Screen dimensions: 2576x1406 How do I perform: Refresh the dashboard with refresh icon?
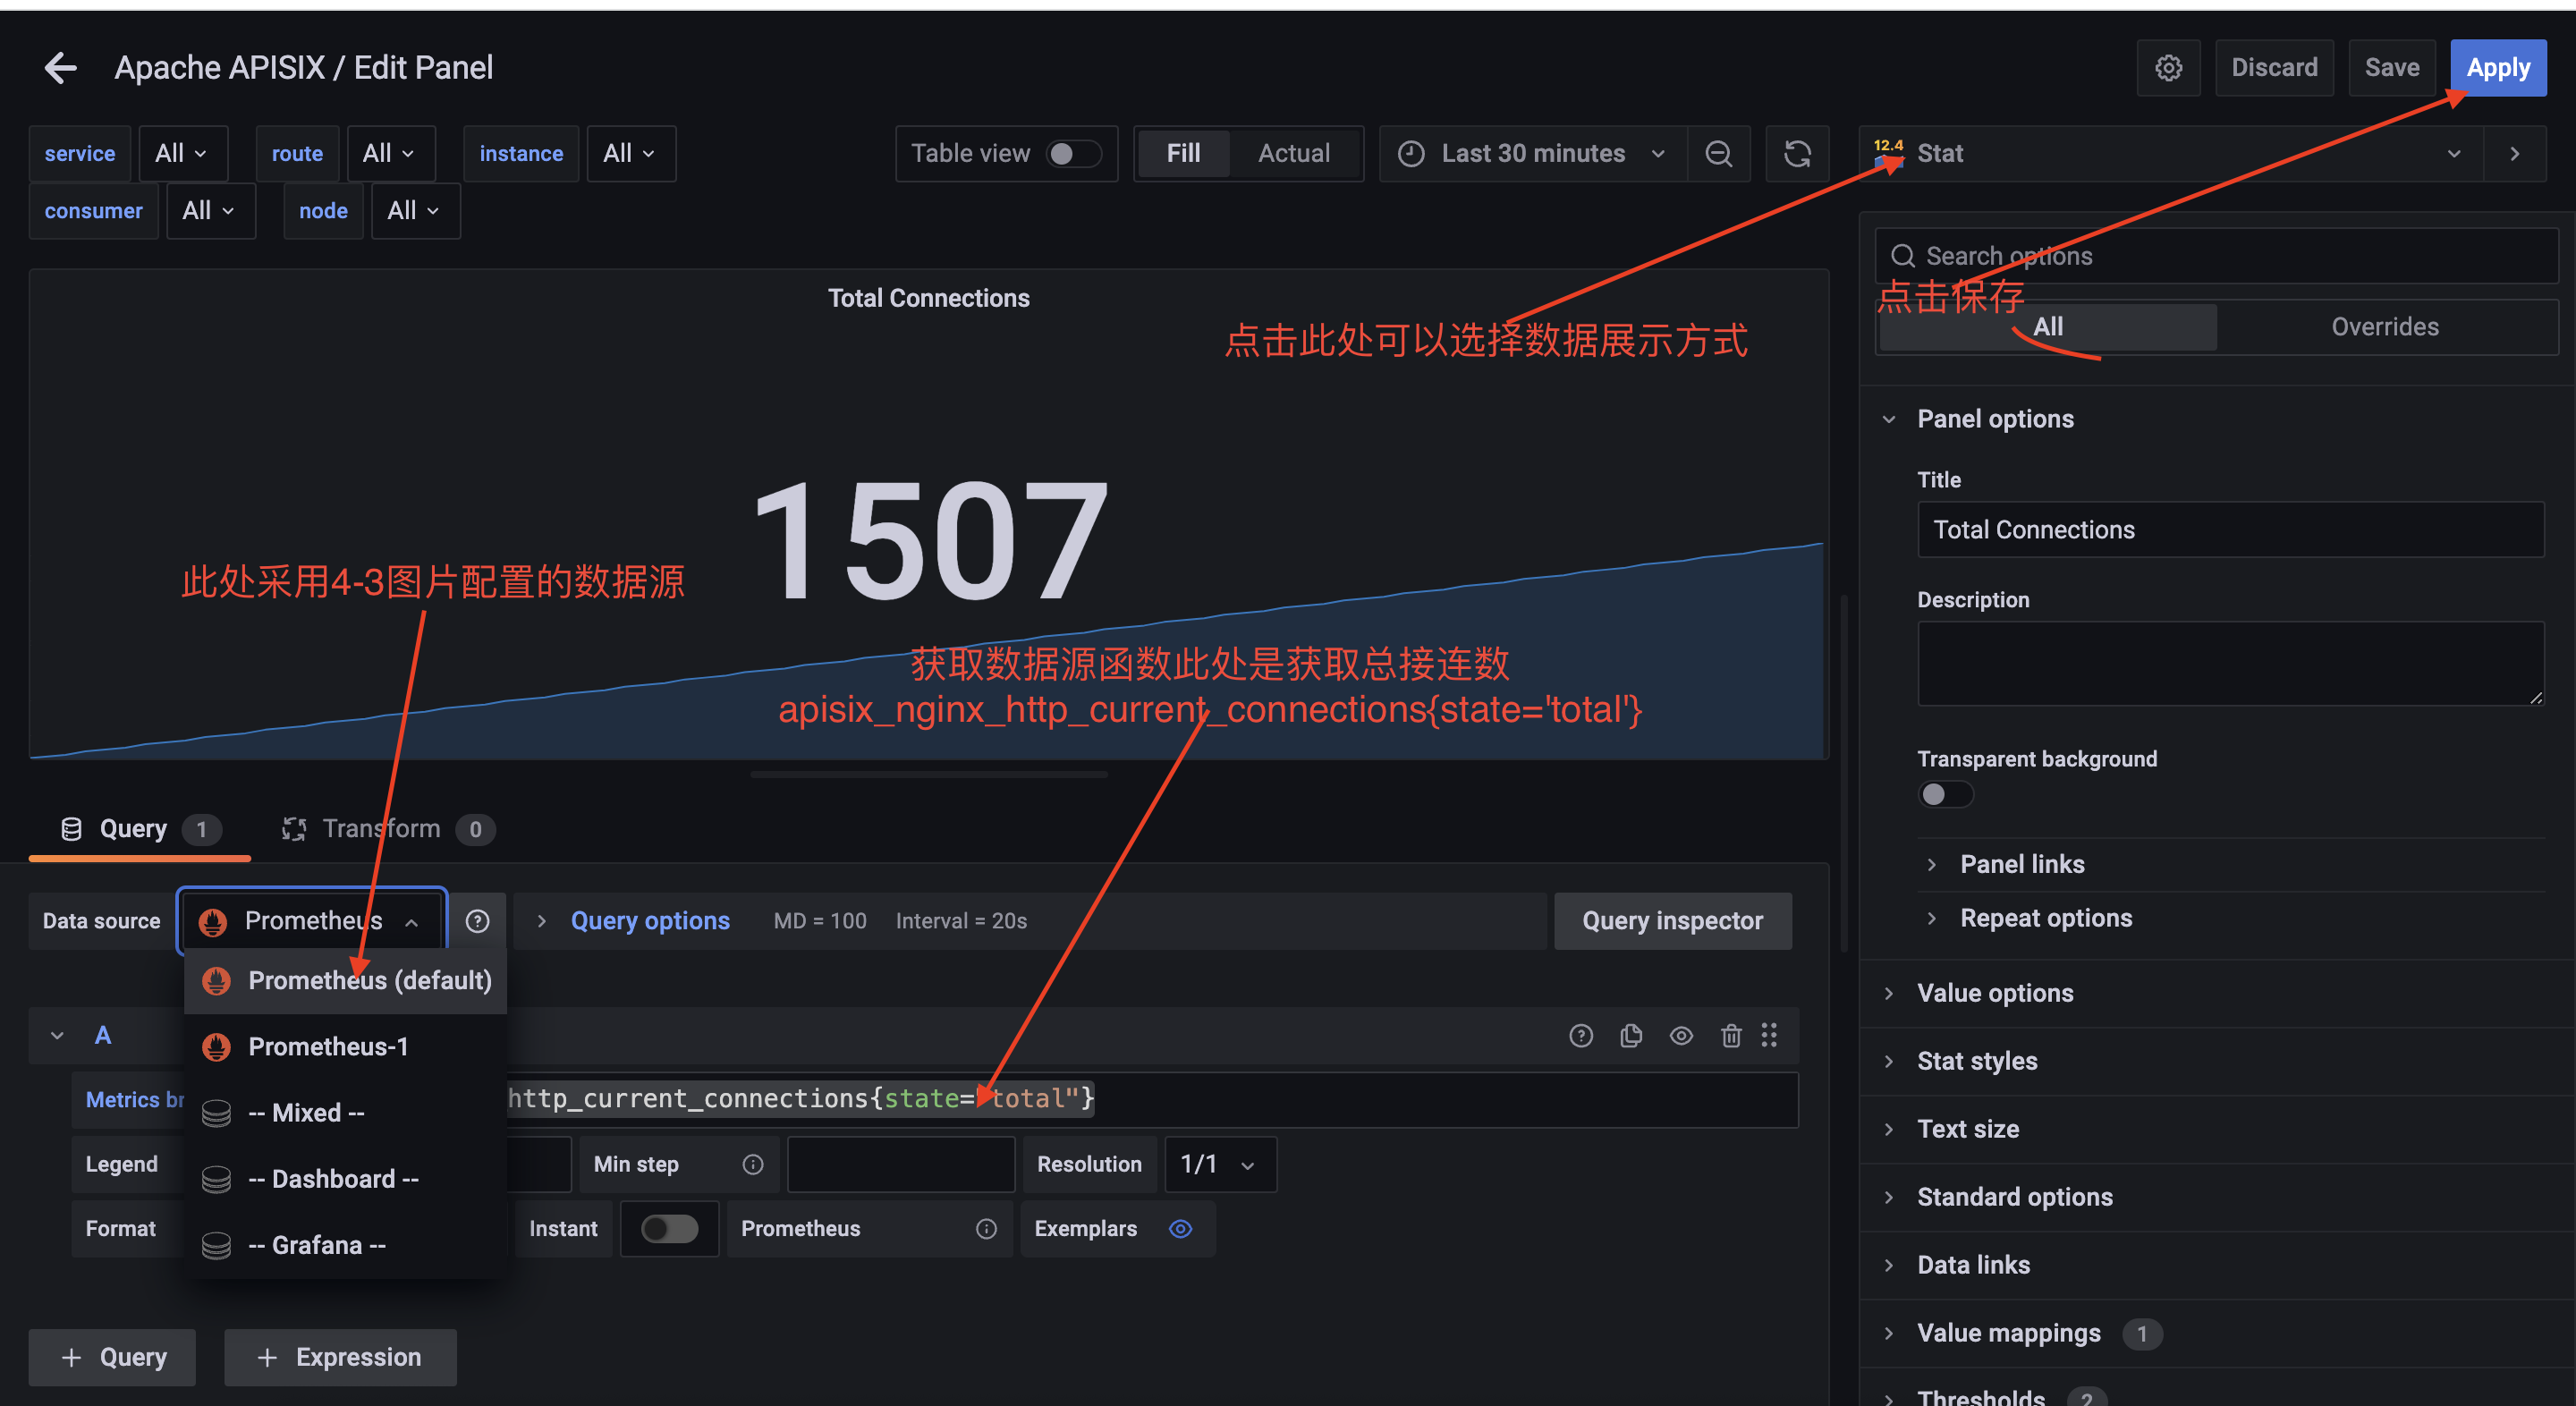click(1797, 154)
